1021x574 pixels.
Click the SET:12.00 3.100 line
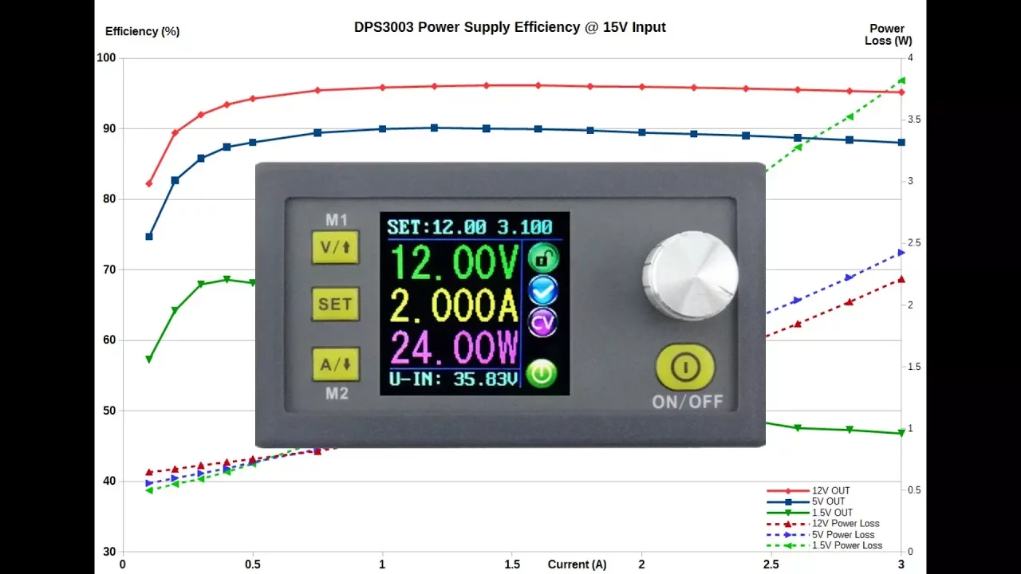(x=470, y=227)
